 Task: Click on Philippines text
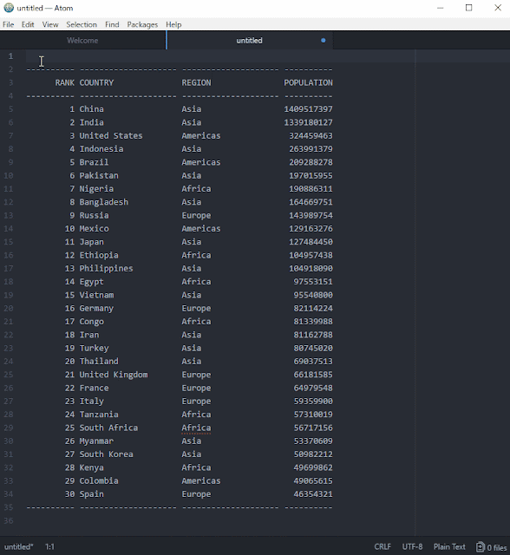click(x=106, y=268)
